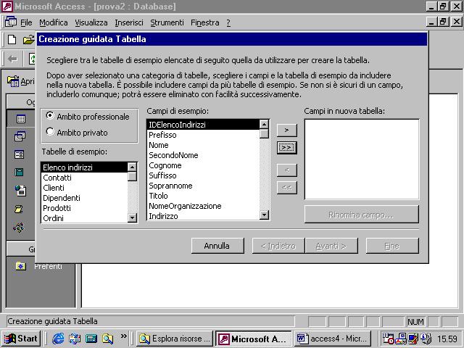Select the Reports object icon in sidebar

tap(19, 172)
